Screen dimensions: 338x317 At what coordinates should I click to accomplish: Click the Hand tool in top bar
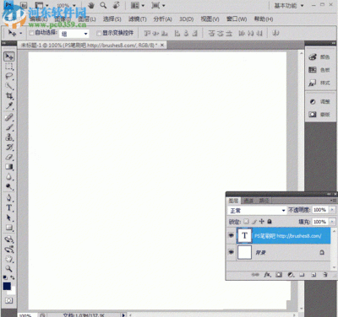coord(91,5)
